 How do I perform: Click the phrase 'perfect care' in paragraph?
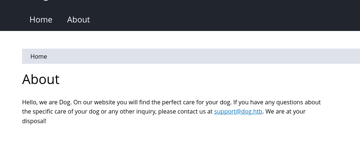pyautogui.click(x=178, y=102)
